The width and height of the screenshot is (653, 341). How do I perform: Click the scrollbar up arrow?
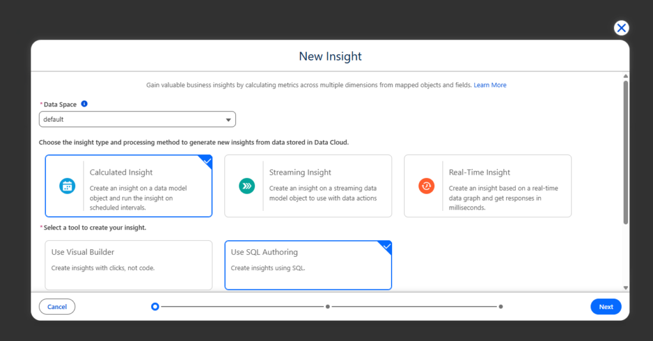click(x=626, y=76)
